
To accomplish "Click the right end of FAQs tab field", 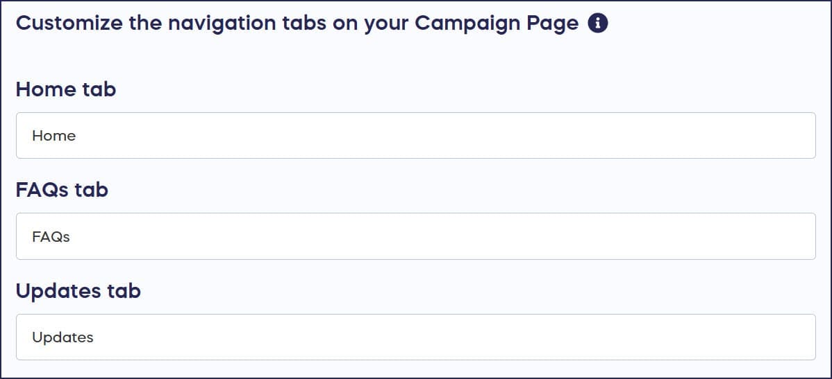I will pyautogui.click(x=799, y=236).
